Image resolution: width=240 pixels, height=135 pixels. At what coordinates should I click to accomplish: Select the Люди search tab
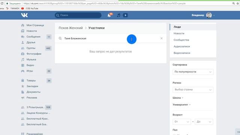[193, 27]
